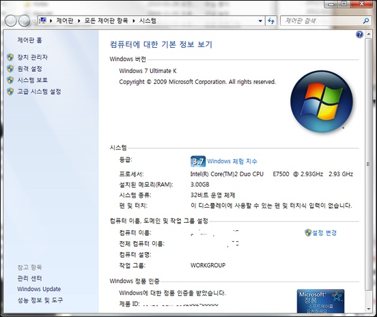Expand the arrow after 모든 제어판 항목
Viewport: 377px width, 317px height.
pyautogui.click(x=134, y=21)
